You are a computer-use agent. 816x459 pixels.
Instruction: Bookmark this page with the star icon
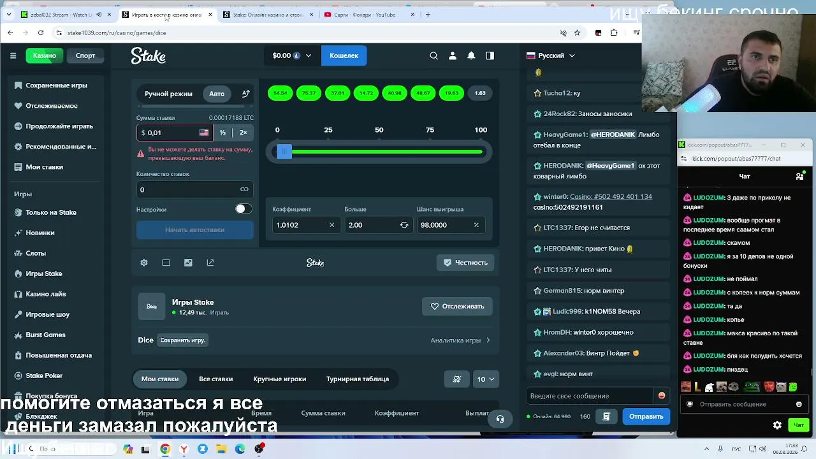tap(577, 33)
